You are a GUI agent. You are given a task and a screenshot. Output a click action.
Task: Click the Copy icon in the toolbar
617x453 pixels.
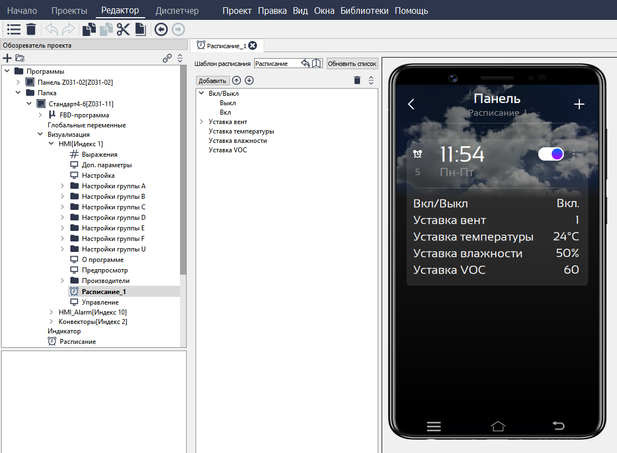(x=90, y=29)
